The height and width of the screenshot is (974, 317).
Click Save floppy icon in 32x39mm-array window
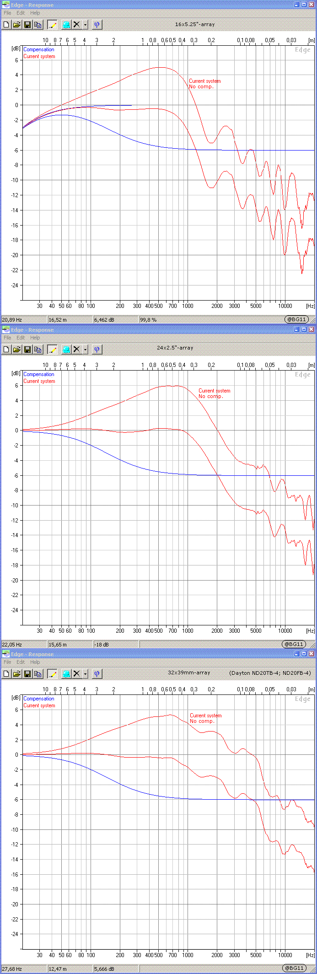click(x=27, y=674)
